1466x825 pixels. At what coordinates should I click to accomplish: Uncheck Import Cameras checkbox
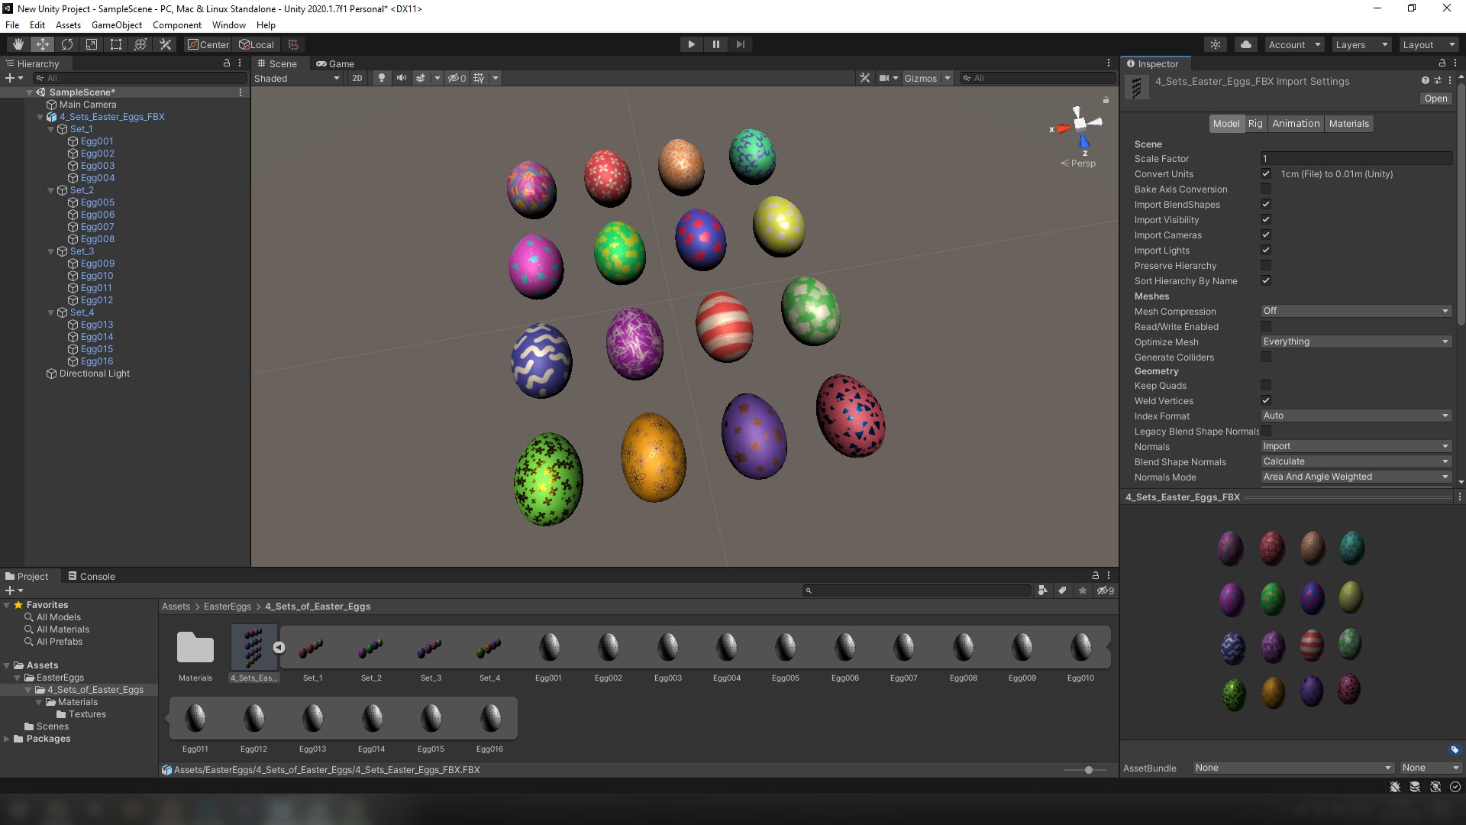[1266, 235]
